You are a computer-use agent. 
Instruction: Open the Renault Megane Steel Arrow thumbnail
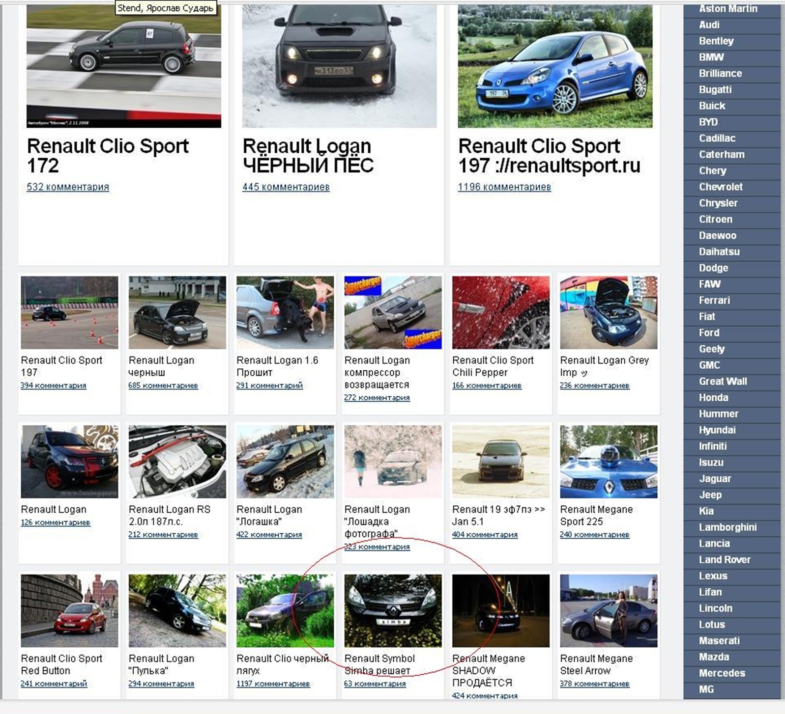[x=609, y=611]
